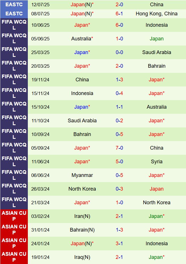Click ASIAN CUP label on the 31/01/24 row
Screen dimensions: 186x264
(14, 230)
